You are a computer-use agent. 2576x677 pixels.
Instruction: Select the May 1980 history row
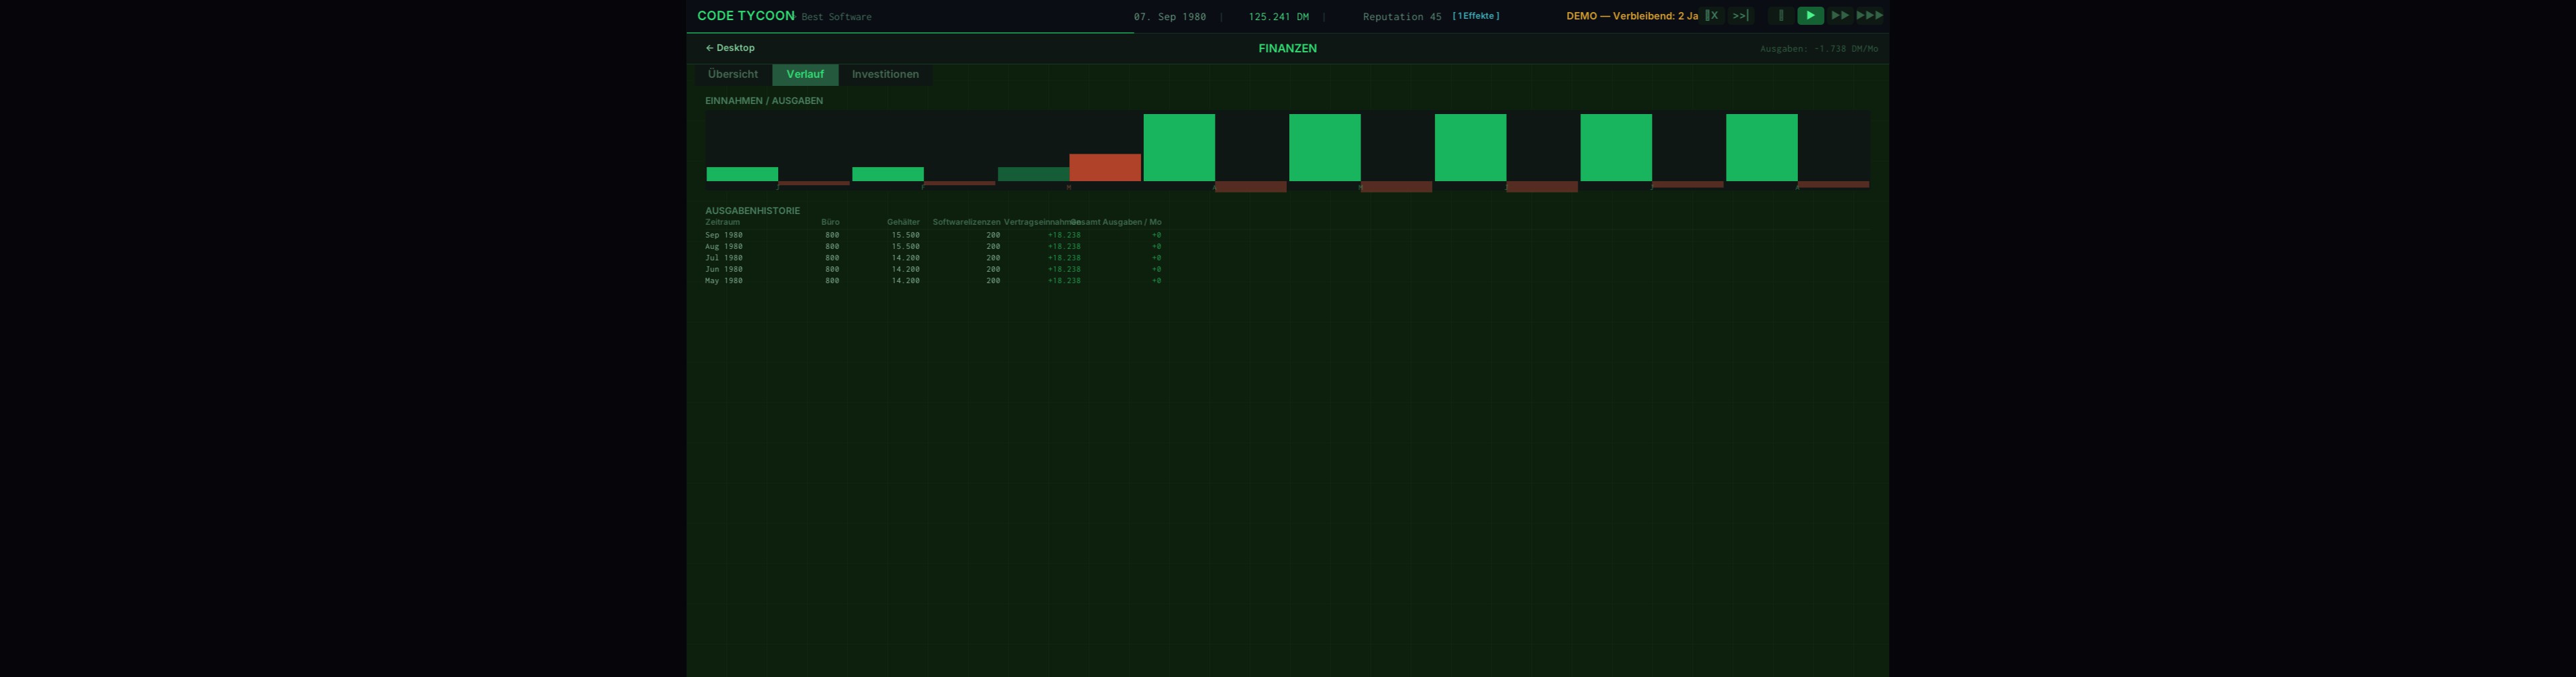723,281
